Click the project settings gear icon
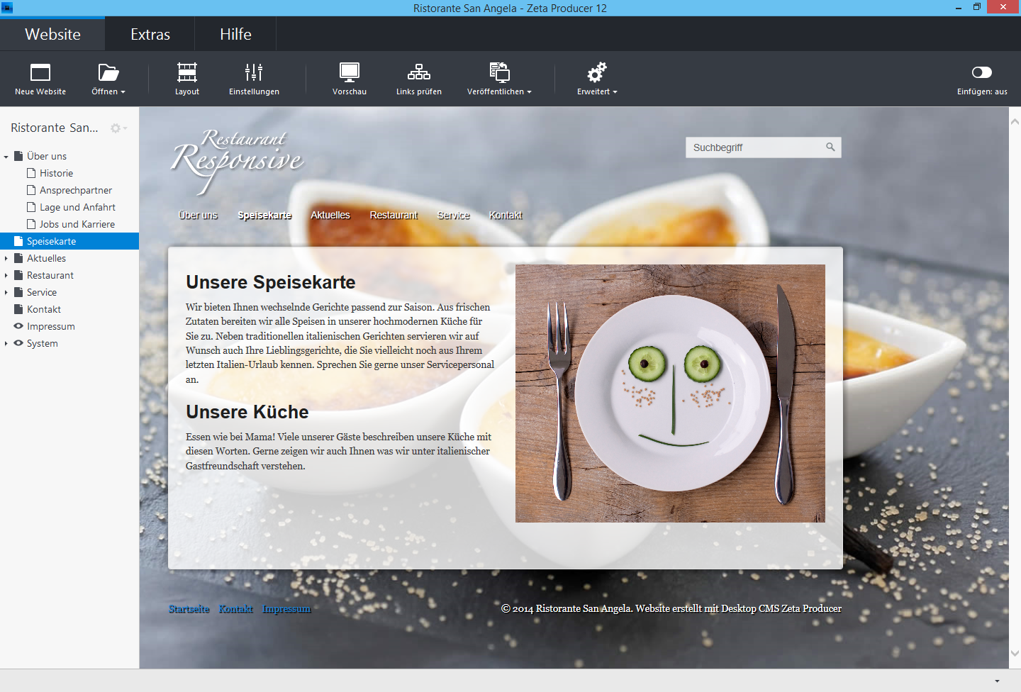The image size is (1021, 692). (x=116, y=128)
